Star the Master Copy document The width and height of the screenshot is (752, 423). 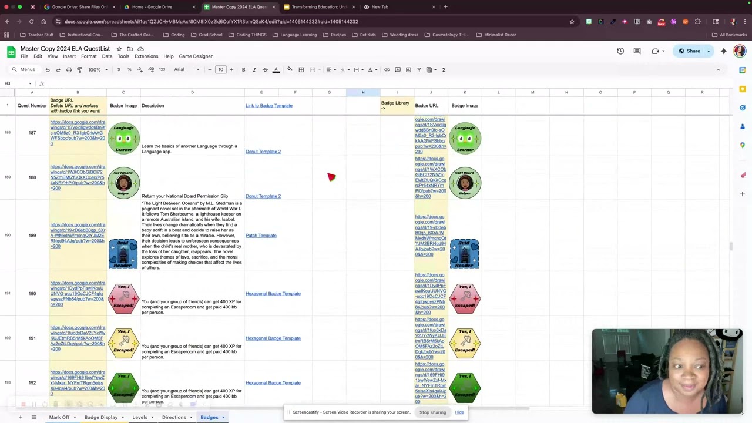119,49
